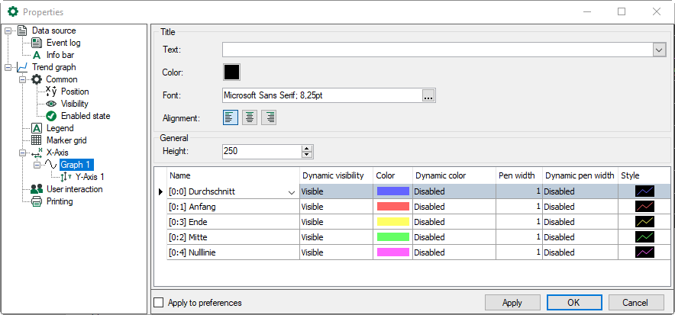Click the Marker grid icon
This screenshot has width=675, height=315.
coord(37,140)
